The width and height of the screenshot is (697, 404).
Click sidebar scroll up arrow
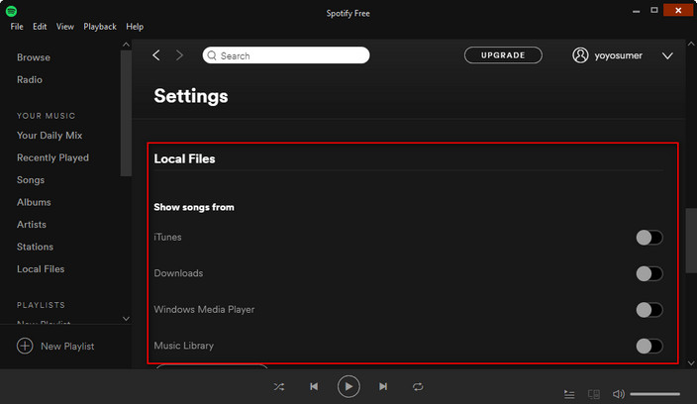126,45
